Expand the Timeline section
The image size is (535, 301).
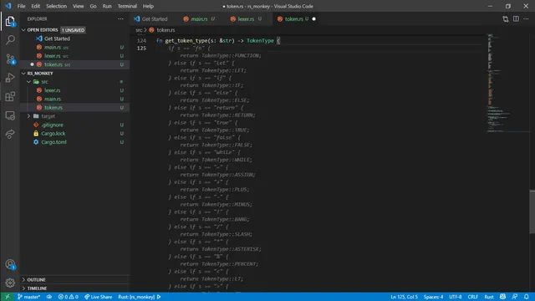[23, 288]
